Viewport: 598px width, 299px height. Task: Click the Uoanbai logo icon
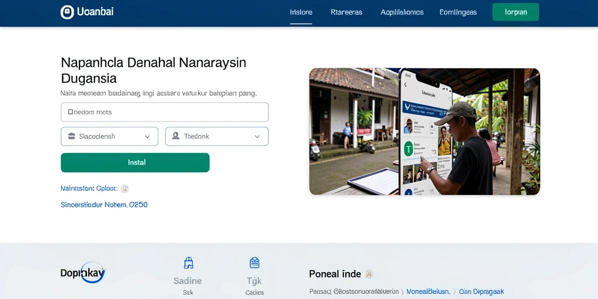[67, 12]
